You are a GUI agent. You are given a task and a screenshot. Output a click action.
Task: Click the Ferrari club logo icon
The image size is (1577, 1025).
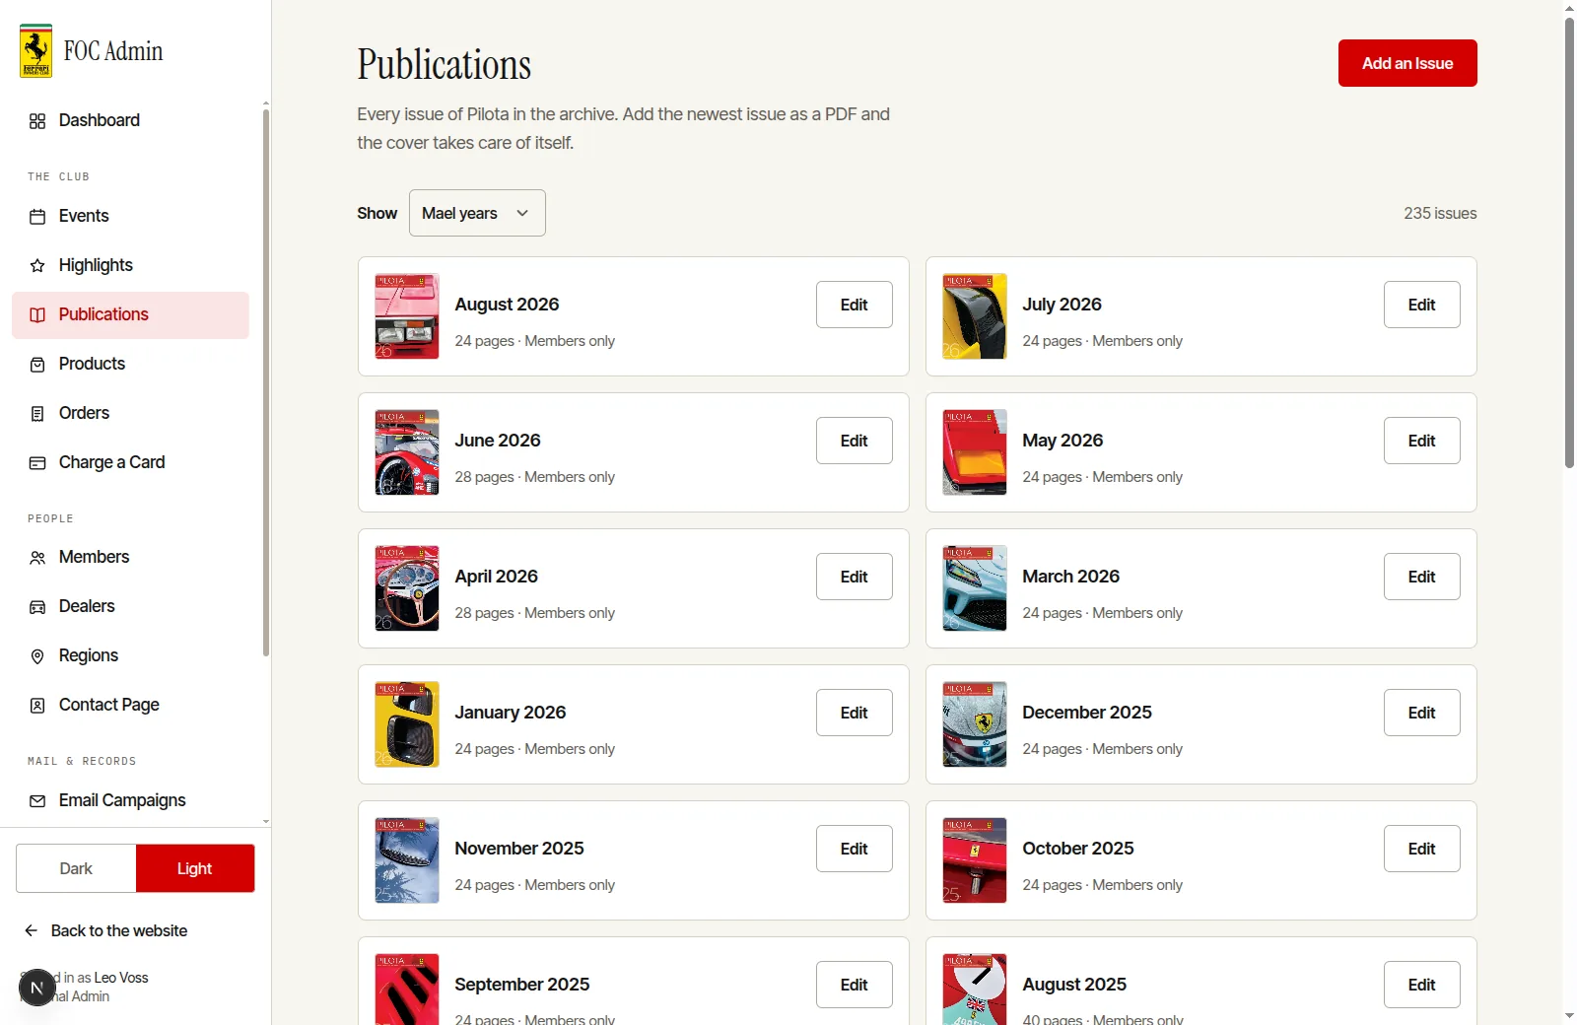tap(36, 50)
